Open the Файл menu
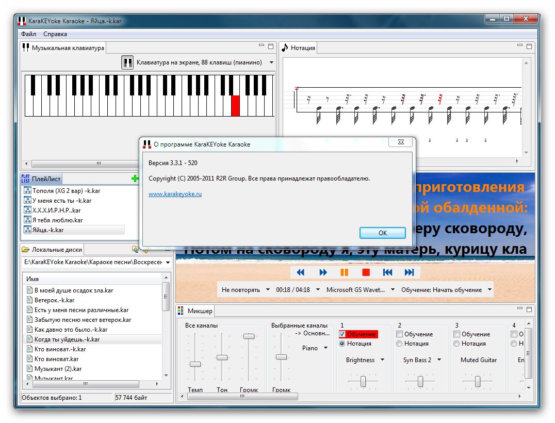This screenshot has height=423, width=555. [29, 34]
